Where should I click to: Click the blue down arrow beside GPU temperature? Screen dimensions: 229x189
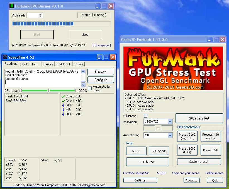tap(63, 105)
